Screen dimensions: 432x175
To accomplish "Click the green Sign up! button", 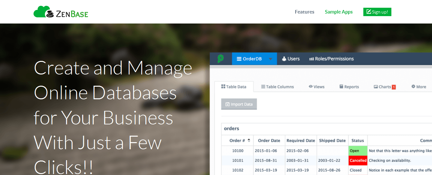I will click(377, 12).
